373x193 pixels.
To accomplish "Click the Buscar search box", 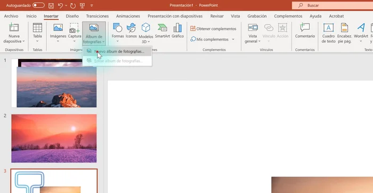I will (333, 5).
